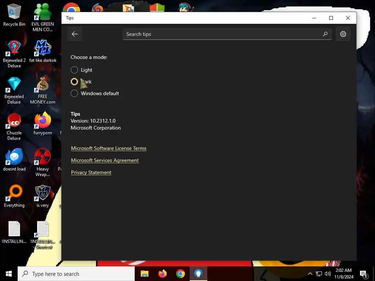Maximize the Tips window
Screen dimensions: 375x281
(x=331, y=18)
